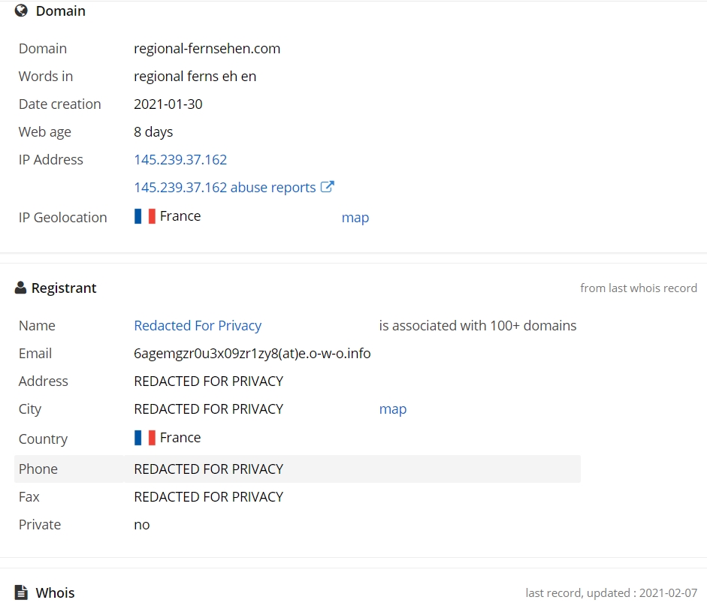
Task: Click the creation date 2021-01-30
Action: pyautogui.click(x=168, y=104)
